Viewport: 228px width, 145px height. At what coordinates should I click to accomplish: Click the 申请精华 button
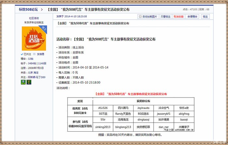[192, 16]
